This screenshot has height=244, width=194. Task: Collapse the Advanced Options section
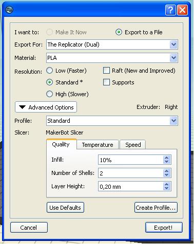pyautogui.click(x=46, y=107)
